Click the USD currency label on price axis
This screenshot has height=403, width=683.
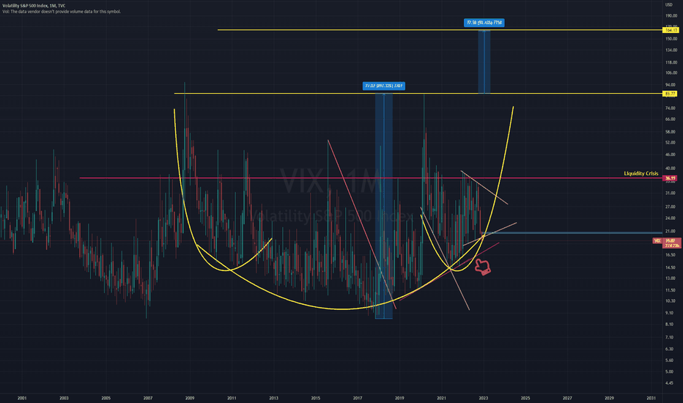point(669,5)
